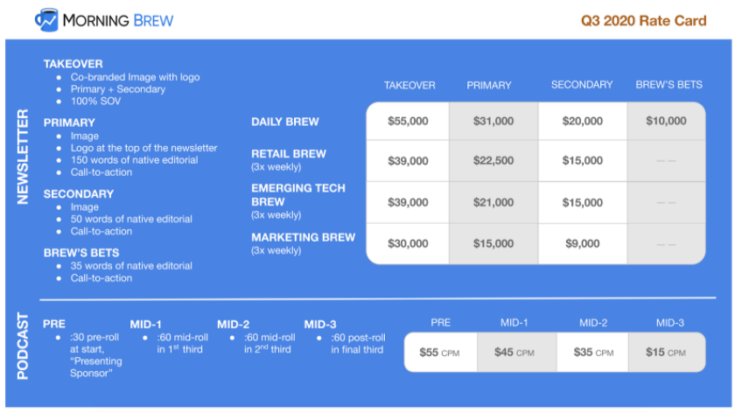The image size is (742, 413).
Task: Select the $55,000 Daily Brew takeover cell
Action: [408, 121]
